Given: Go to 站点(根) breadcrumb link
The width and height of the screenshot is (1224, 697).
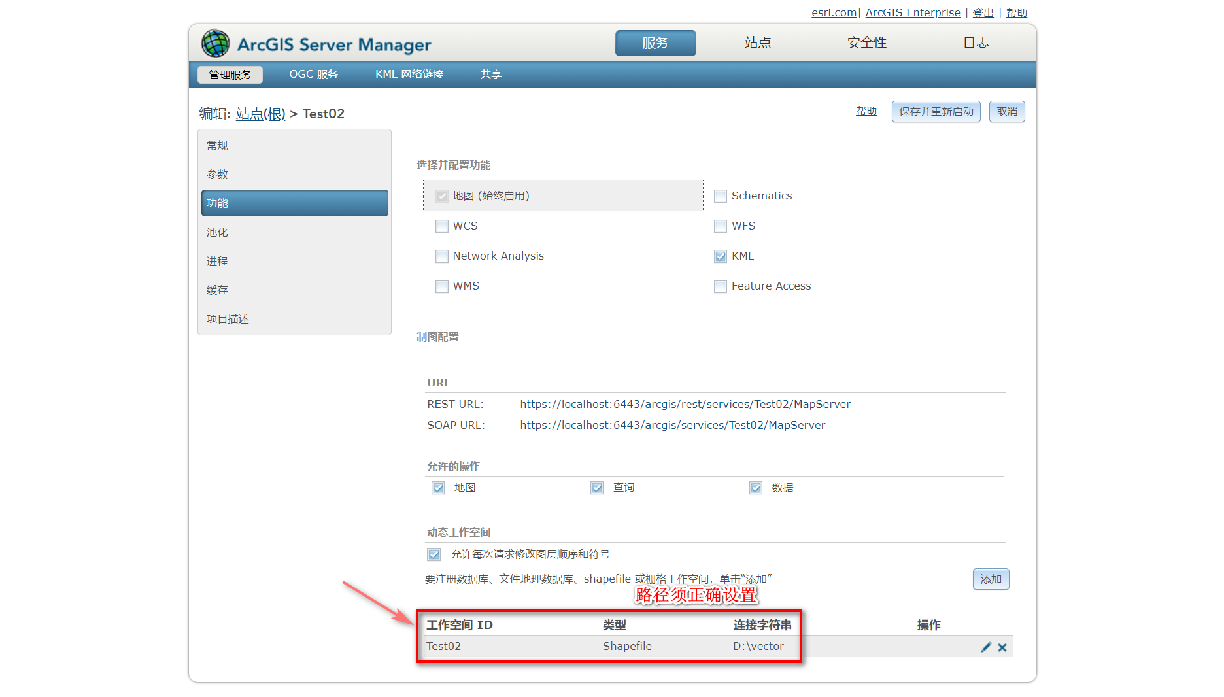Looking at the screenshot, I should (x=260, y=114).
